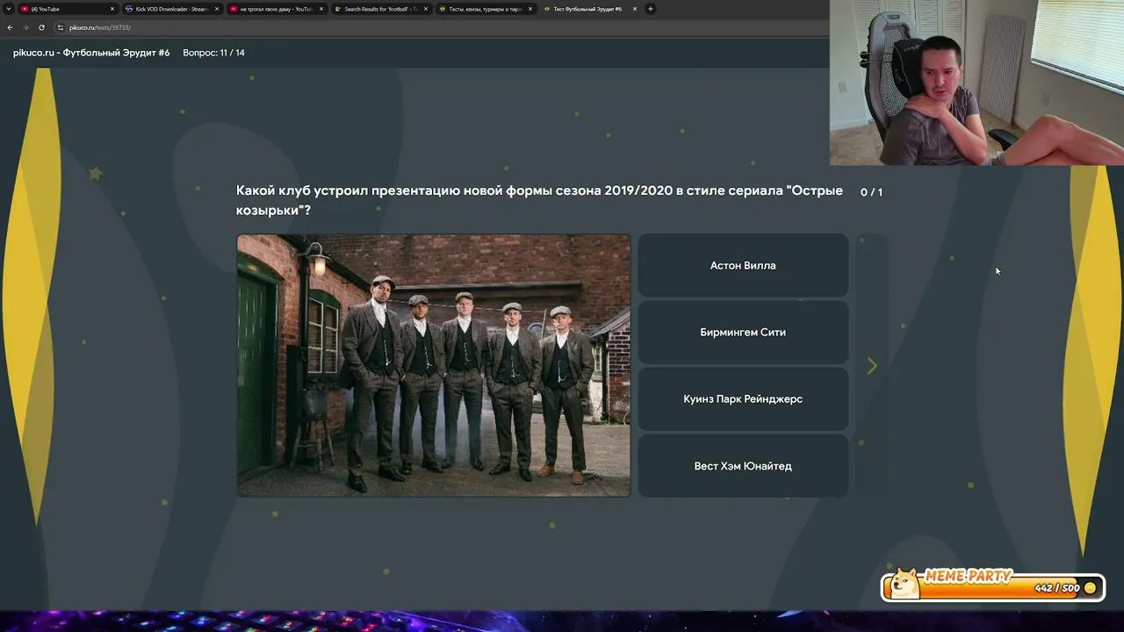Click the question text about 'Острые козырьки'
The image size is (1124, 632).
click(x=539, y=200)
